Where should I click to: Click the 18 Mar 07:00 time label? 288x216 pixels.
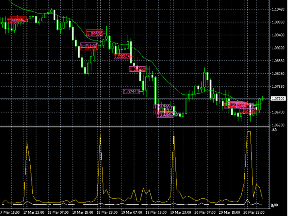tap(58, 212)
